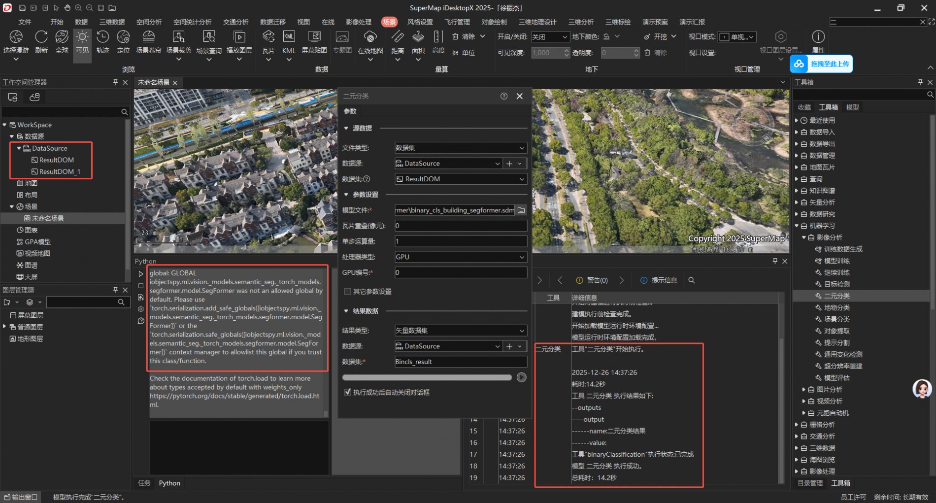Image resolution: width=936 pixels, height=503 pixels.
Task: Run the Python script with play icon
Action: pos(141,274)
